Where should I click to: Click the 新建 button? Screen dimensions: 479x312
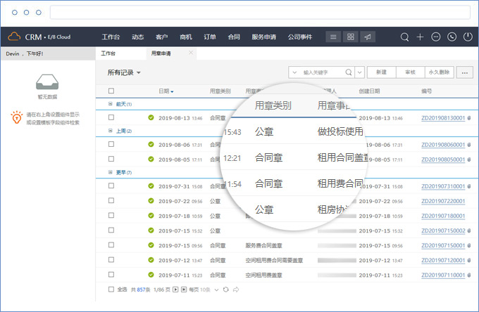point(381,72)
